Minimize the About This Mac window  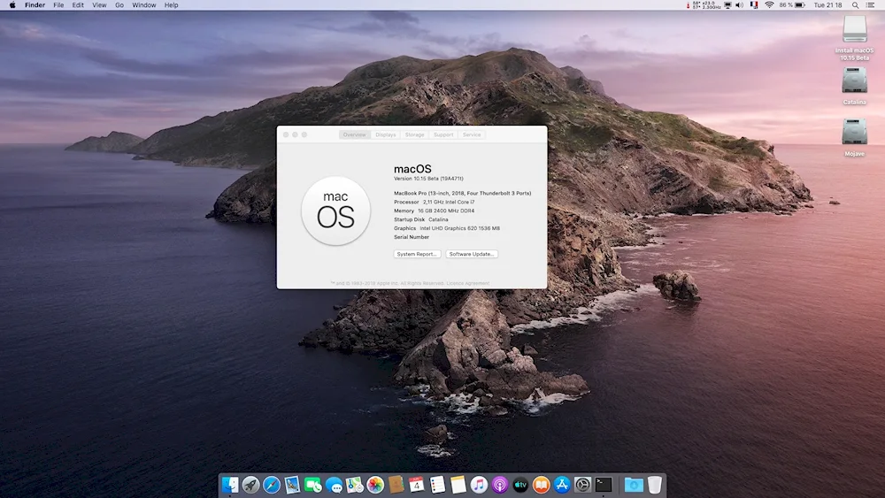pyautogui.click(x=295, y=134)
